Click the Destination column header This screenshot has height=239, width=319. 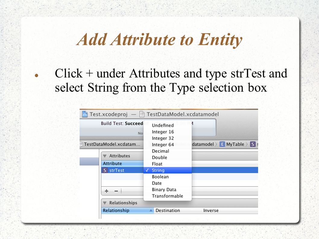[x=168, y=210]
